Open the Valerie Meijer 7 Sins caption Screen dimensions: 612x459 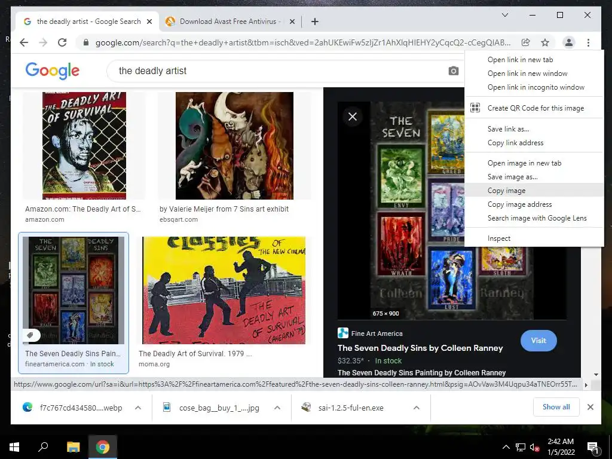[x=224, y=214]
